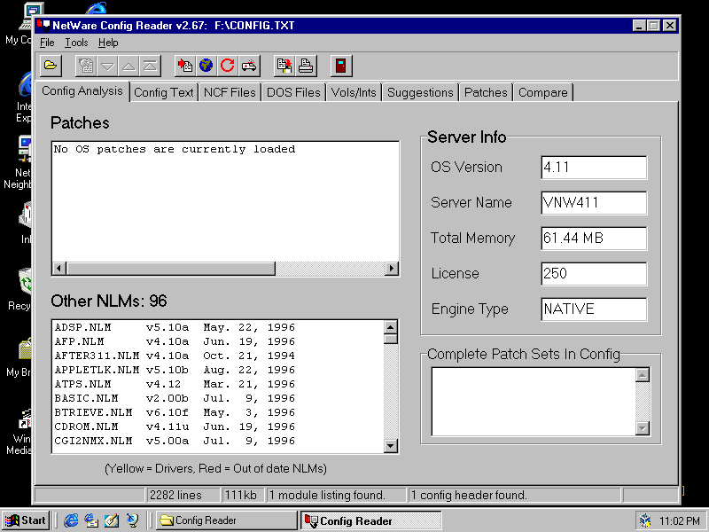Click the Engine Type field NATIVE
The width and height of the screenshot is (709, 532).
point(594,309)
